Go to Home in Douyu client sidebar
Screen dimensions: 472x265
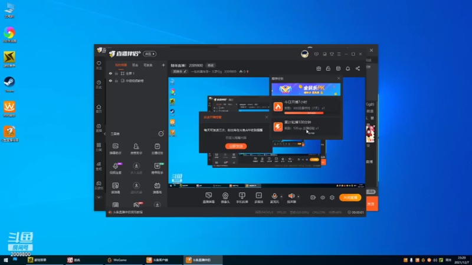99,108
